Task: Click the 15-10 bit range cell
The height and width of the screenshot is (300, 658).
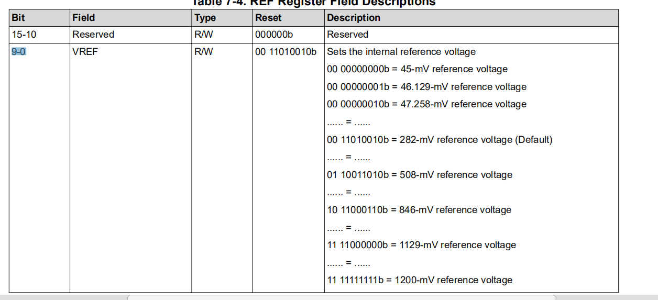Action: click(24, 35)
